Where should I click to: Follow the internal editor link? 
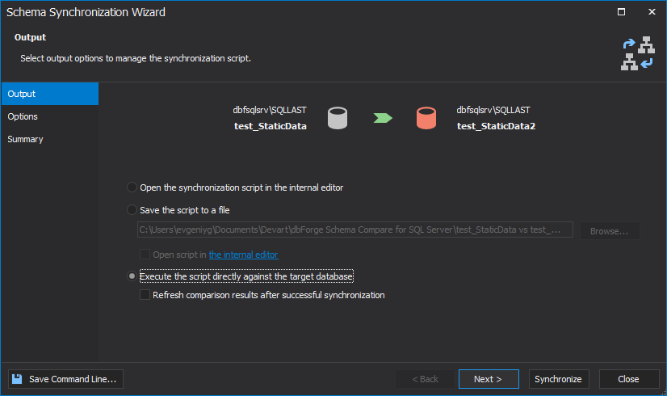[243, 255]
